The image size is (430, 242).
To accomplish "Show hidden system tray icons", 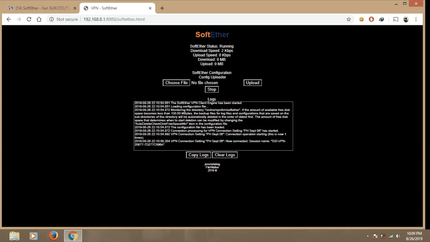I will (x=368, y=236).
